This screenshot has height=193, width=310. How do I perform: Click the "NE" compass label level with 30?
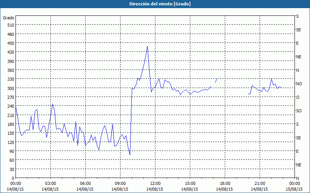point(299,165)
